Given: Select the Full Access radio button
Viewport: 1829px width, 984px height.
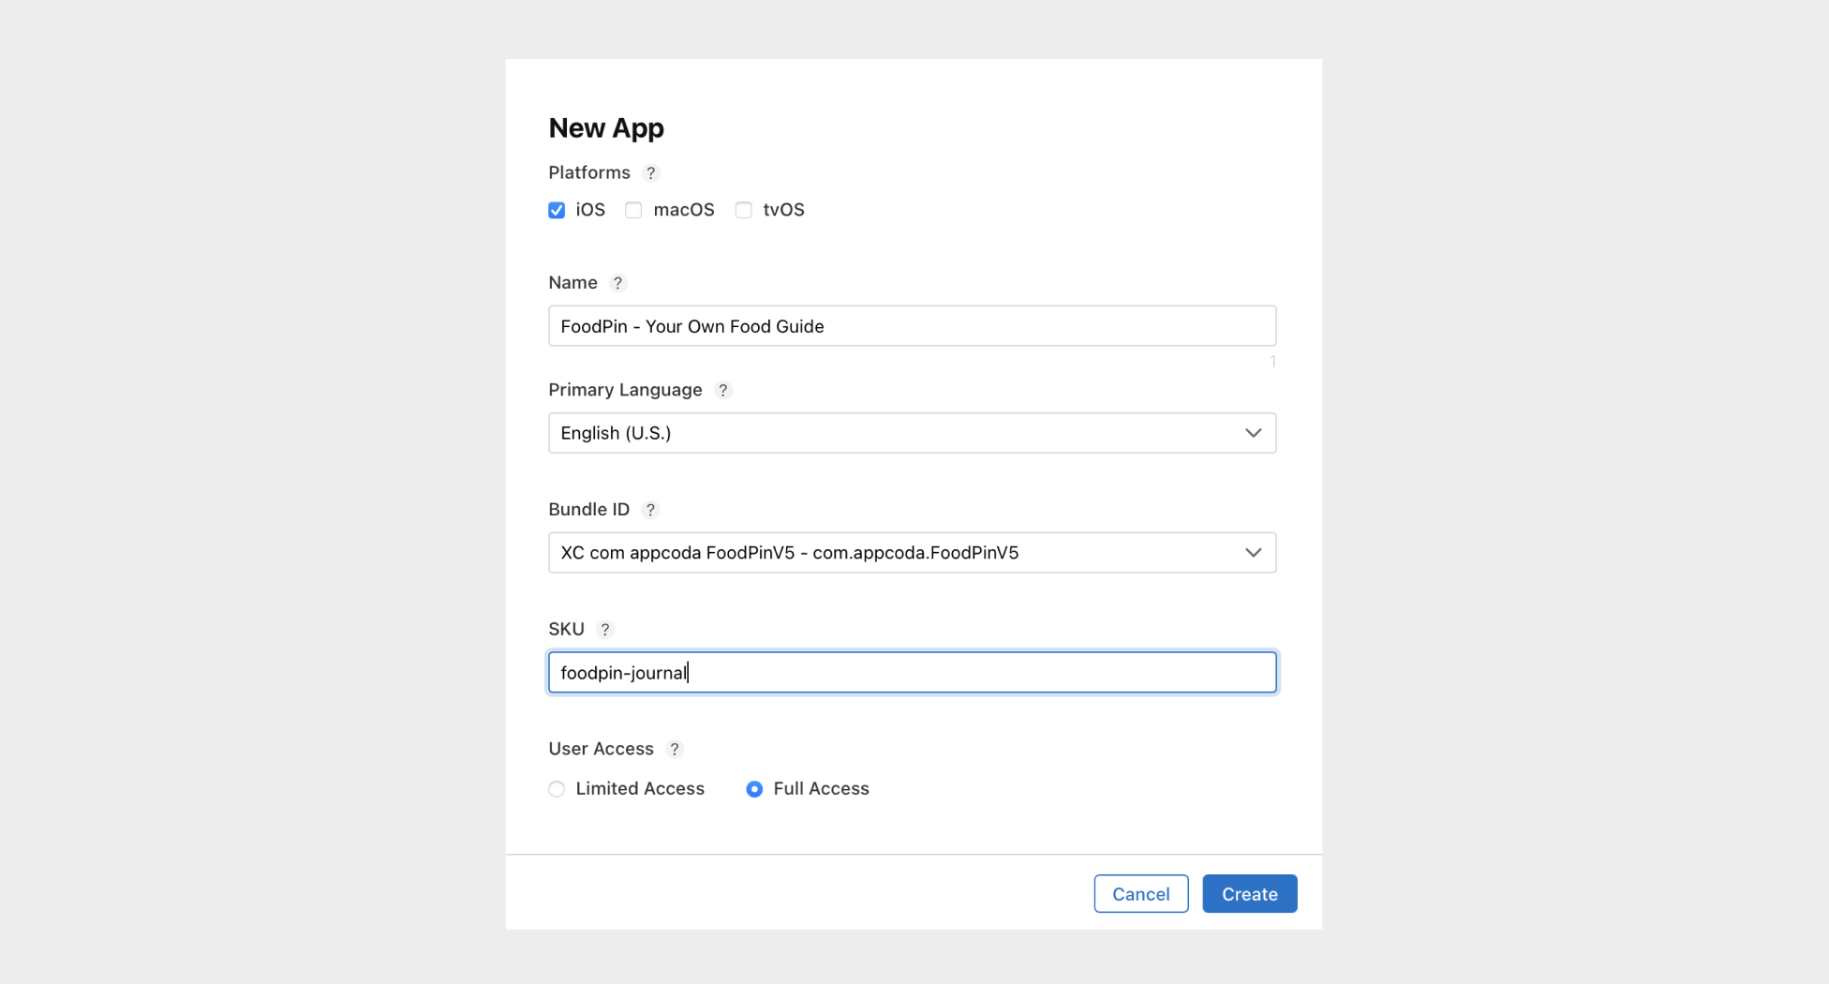Looking at the screenshot, I should coord(754,789).
